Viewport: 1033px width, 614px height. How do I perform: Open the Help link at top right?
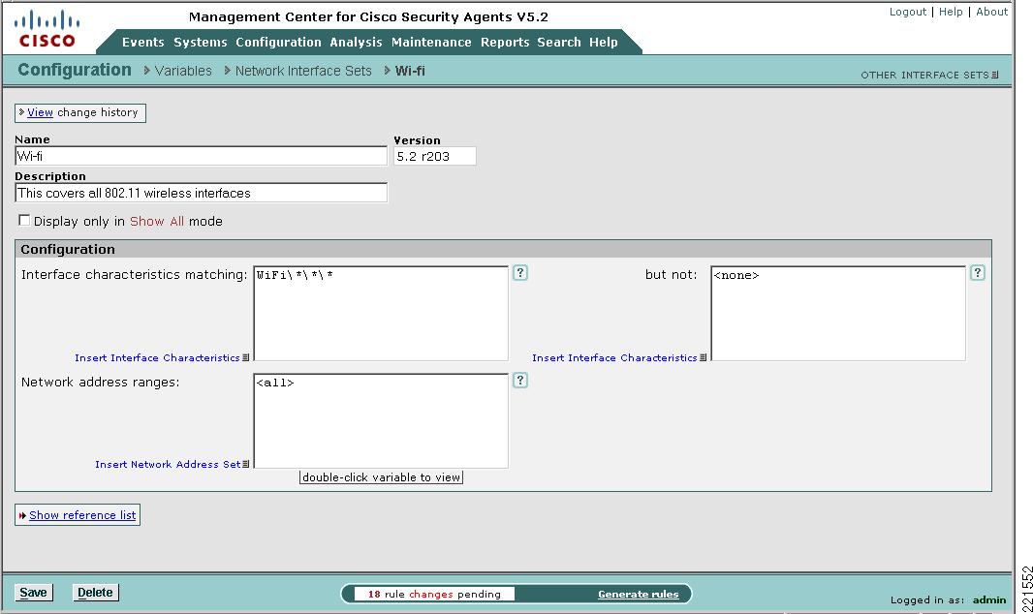tap(951, 12)
